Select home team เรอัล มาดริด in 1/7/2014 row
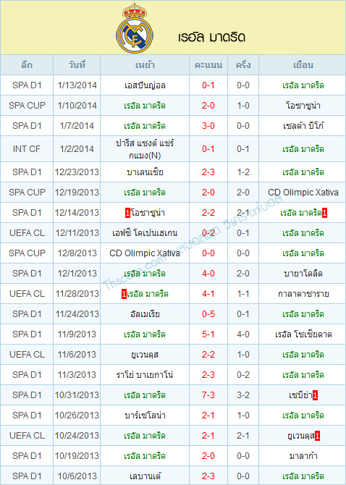This screenshot has height=485, width=346. 145,126
